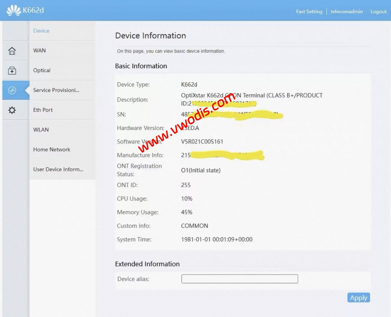Click the software version value V5R021C00S161
391x317 pixels.
tap(202, 142)
